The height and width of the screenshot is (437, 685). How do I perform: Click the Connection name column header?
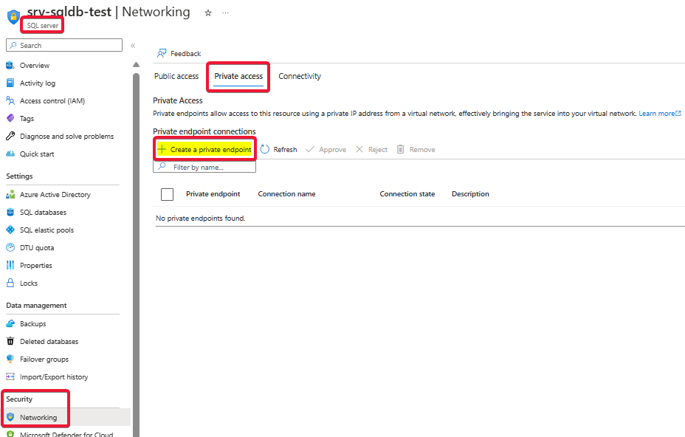(x=286, y=194)
